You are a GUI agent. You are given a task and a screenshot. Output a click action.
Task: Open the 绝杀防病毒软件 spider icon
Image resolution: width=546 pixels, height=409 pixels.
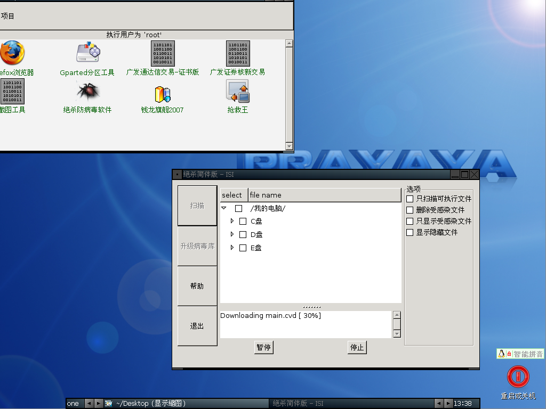click(x=88, y=90)
